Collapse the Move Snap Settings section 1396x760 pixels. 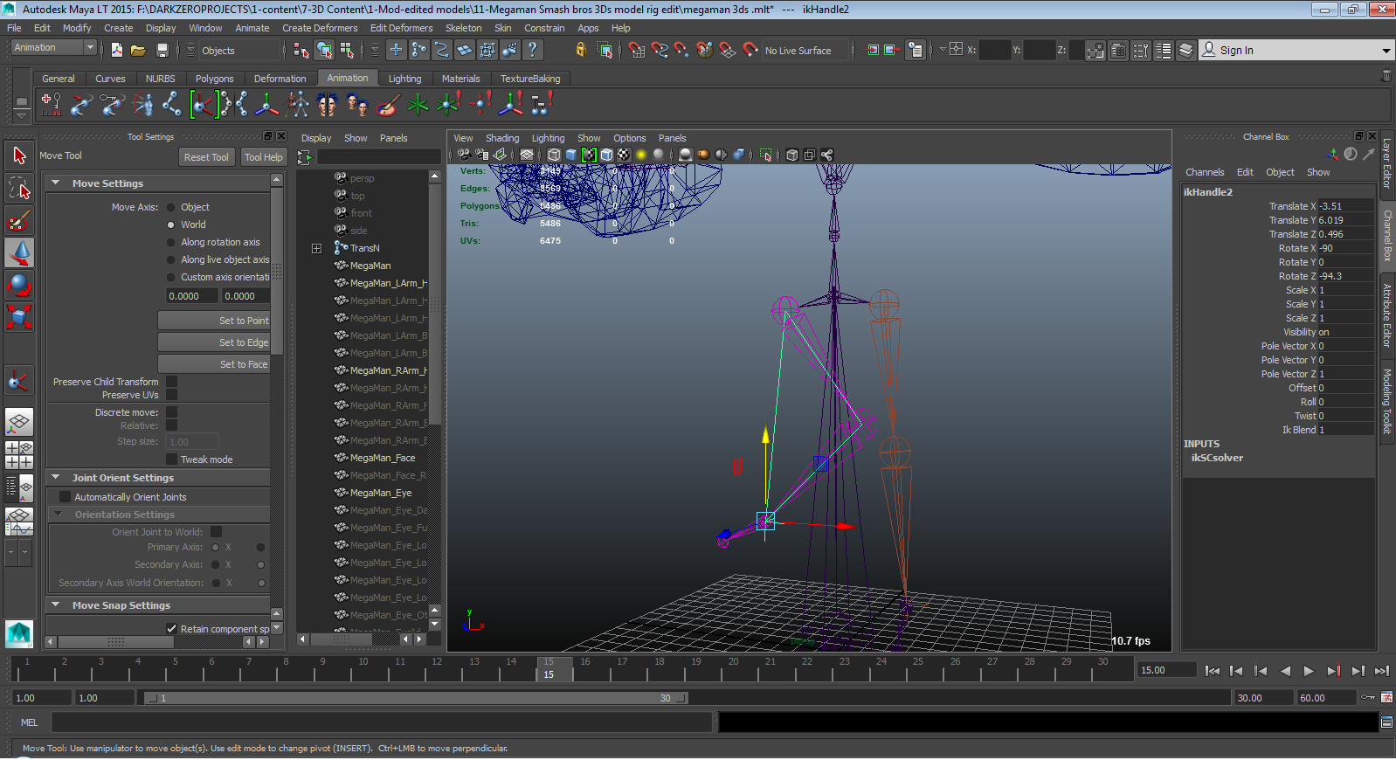[56, 605]
